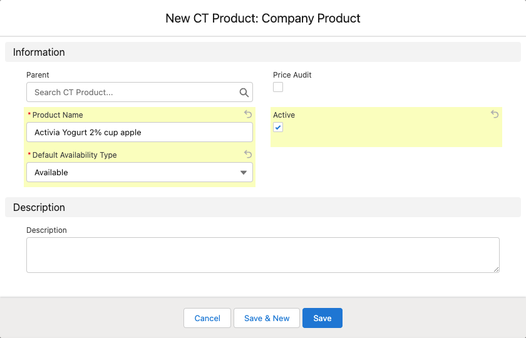Image resolution: width=526 pixels, height=338 pixels.
Task: Open the Default Availability Type dropdown
Action: click(140, 172)
